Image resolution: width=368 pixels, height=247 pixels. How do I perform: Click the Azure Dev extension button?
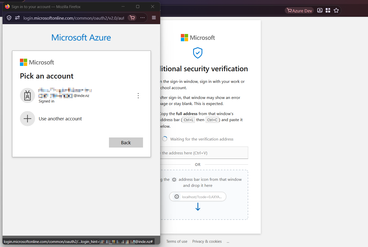[299, 11]
